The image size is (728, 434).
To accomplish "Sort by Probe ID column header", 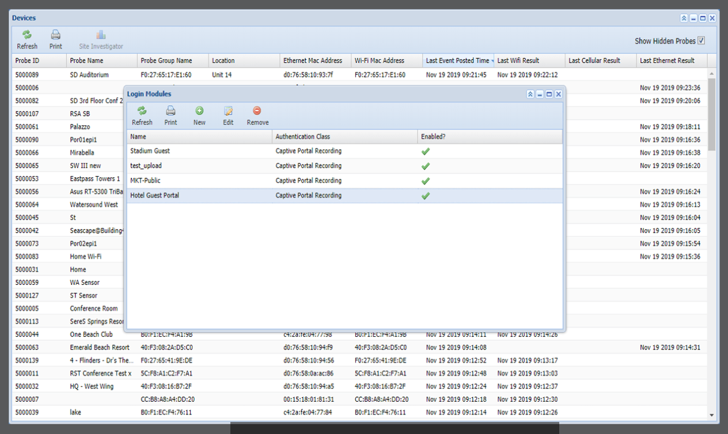I will coord(39,60).
